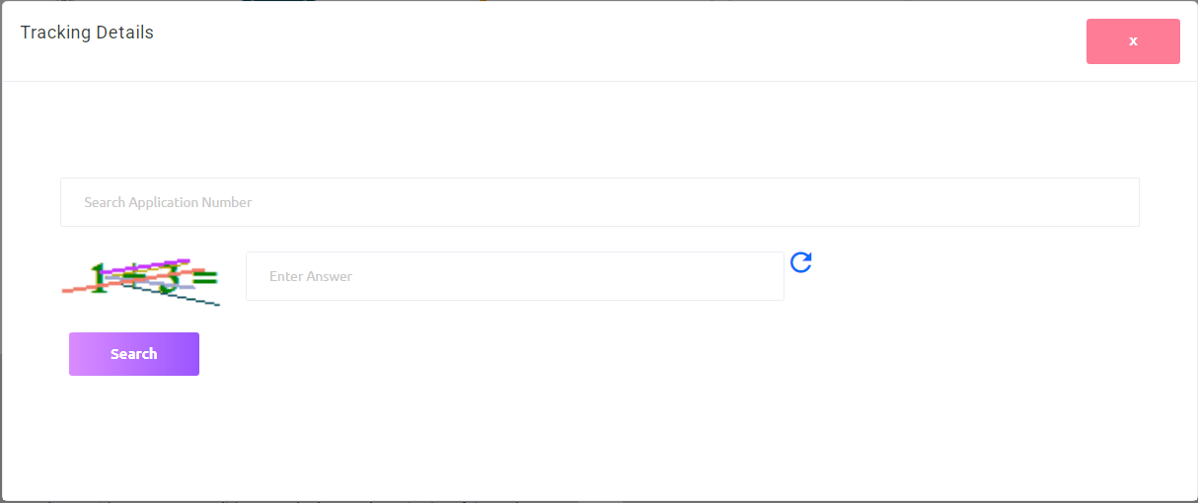
Task: Focus the Search Application Number field
Action: pos(599,202)
